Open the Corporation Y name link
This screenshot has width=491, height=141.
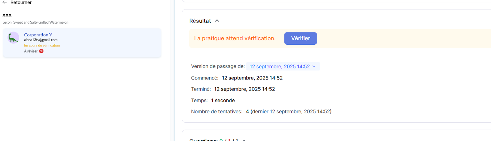pos(38,35)
